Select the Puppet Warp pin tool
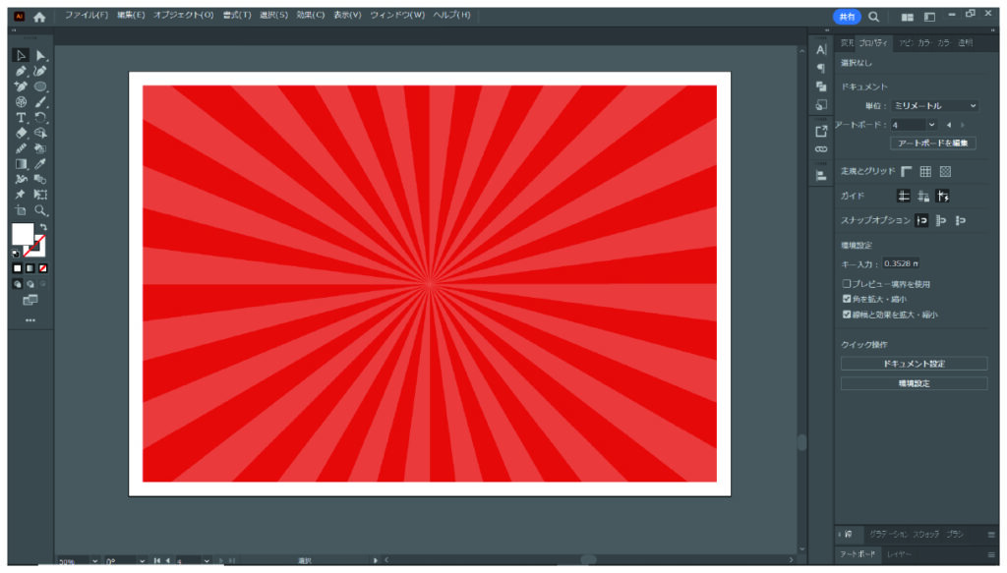This screenshot has width=1007, height=573. coord(21,195)
